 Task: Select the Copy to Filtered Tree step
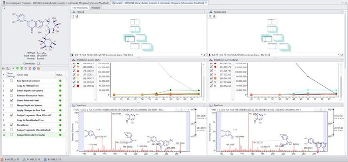pos(34,86)
